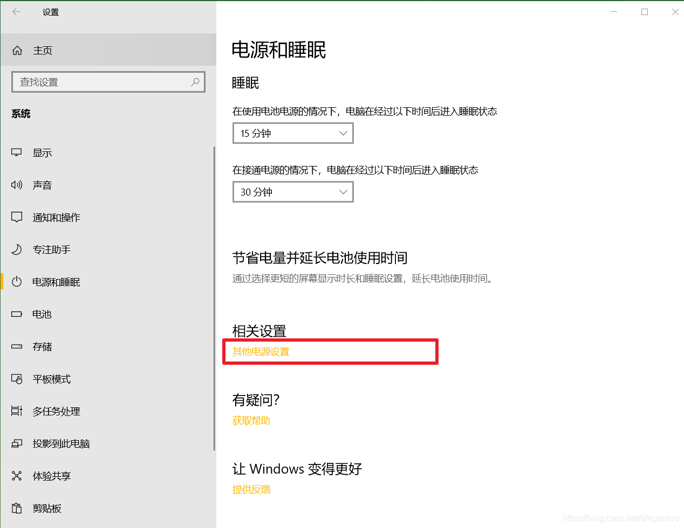The width and height of the screenshot is (684, 528).
Task: Click the 电源和睡眠 page title
Action: click(279, 50)
